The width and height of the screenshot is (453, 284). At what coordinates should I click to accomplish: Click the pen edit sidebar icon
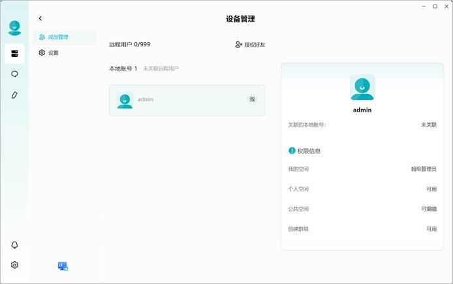14,95
